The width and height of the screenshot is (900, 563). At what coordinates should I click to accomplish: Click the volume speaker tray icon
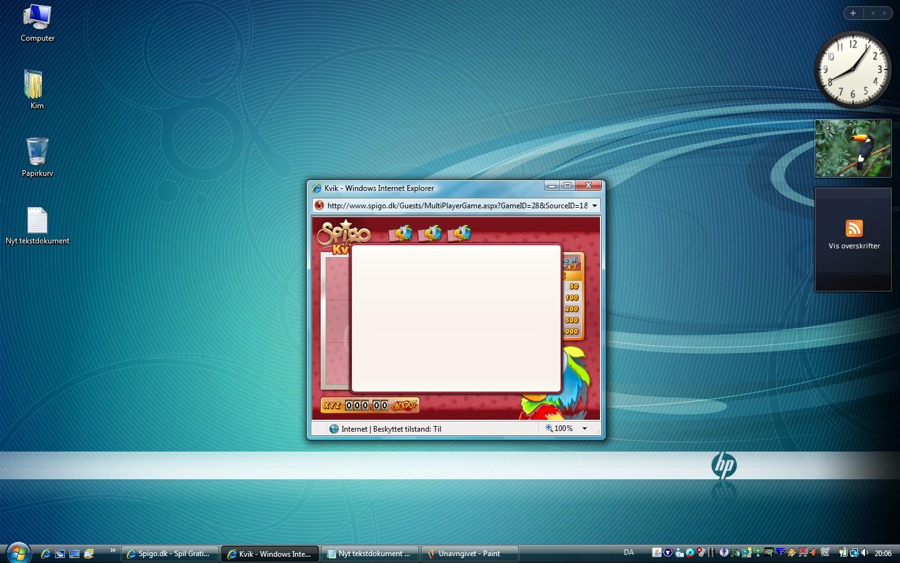[864, 552]
